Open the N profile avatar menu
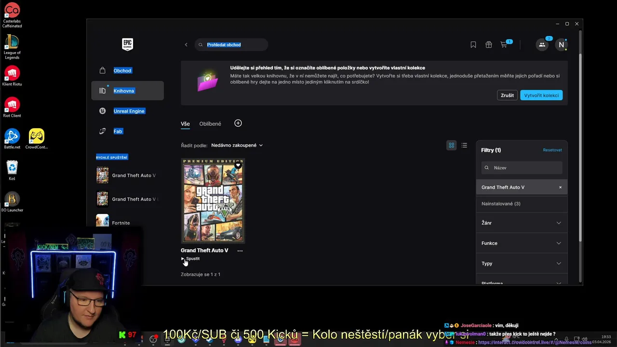 pyautogui.click(x=561, y=44)
